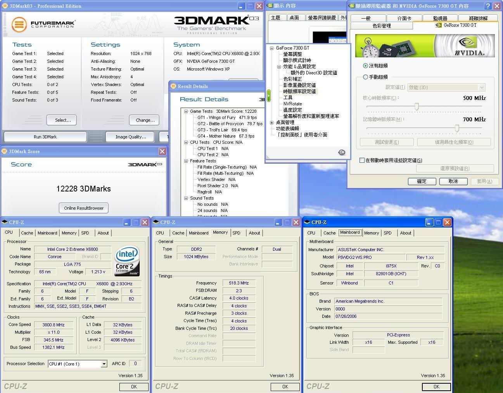Click the pushpin icon at the bottom of the NVIDIA menu
The height and width of the screenshot is (393, 503).
(x=342, y=152)
